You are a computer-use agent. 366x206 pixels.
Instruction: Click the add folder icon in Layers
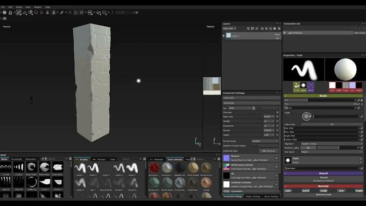click(x=274, y=29)
